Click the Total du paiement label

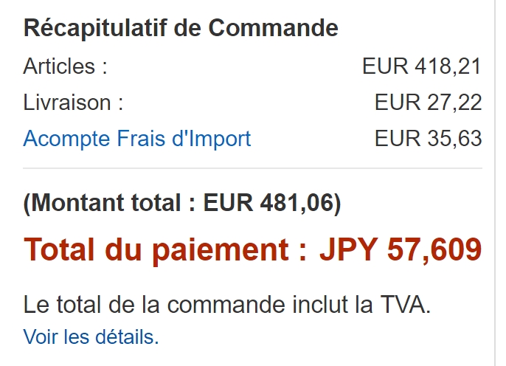pyautogui.click(x=165, y=250)
